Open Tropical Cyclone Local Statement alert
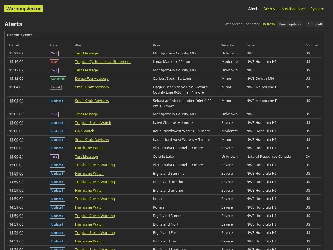The width and height of the screenshot is (333, 250). pyautogui.click(x=103, y=62)
